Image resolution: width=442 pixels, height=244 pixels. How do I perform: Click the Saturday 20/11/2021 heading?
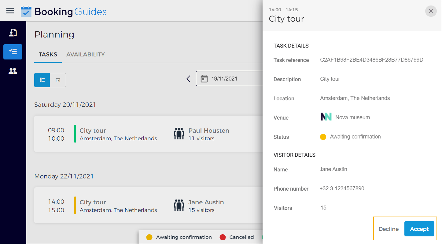coord(65,105)
